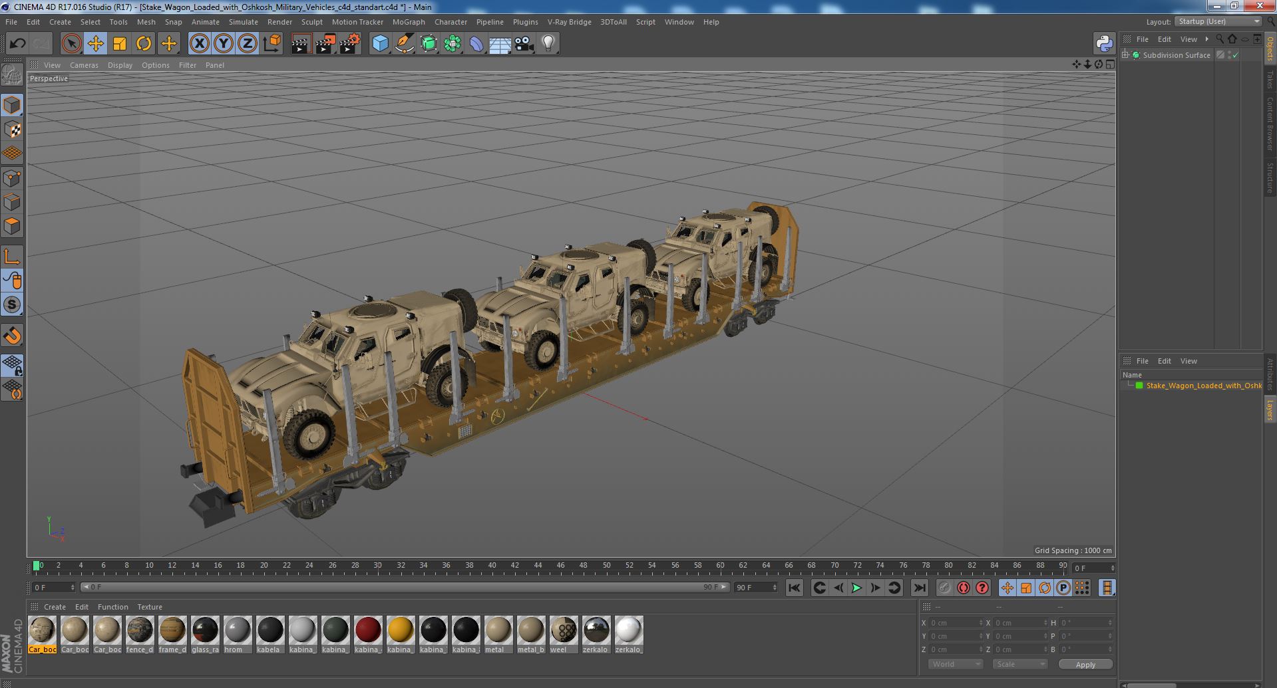Toggle Y axis lock

click(223, 44)
